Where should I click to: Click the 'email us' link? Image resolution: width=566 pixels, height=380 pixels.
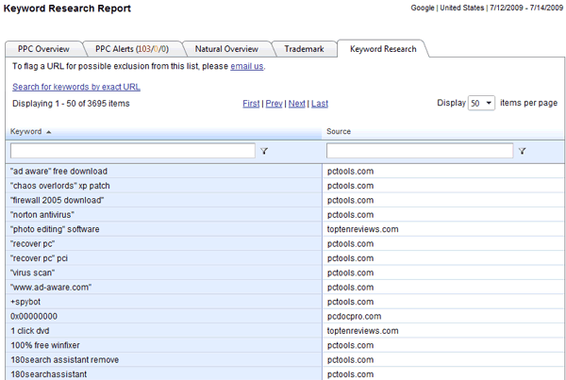(247, 67)
